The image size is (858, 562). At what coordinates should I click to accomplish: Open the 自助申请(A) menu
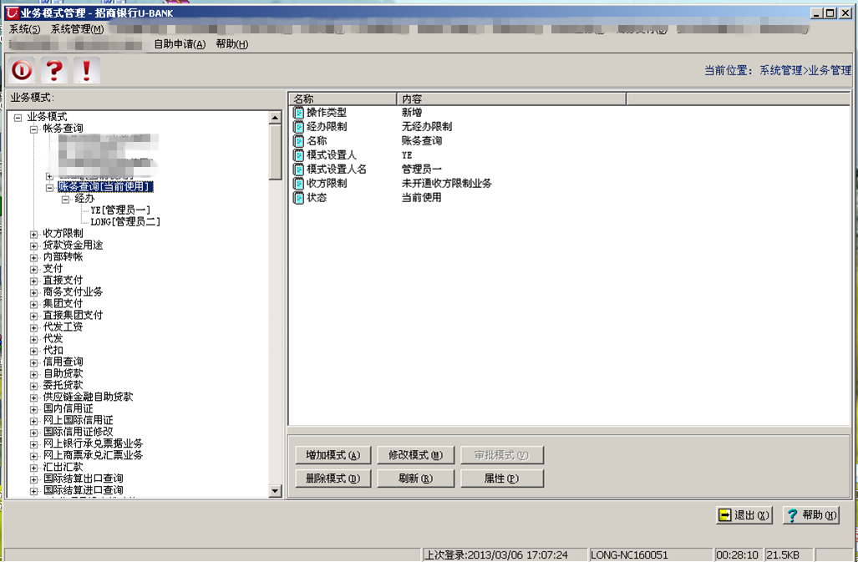[180, 44]
